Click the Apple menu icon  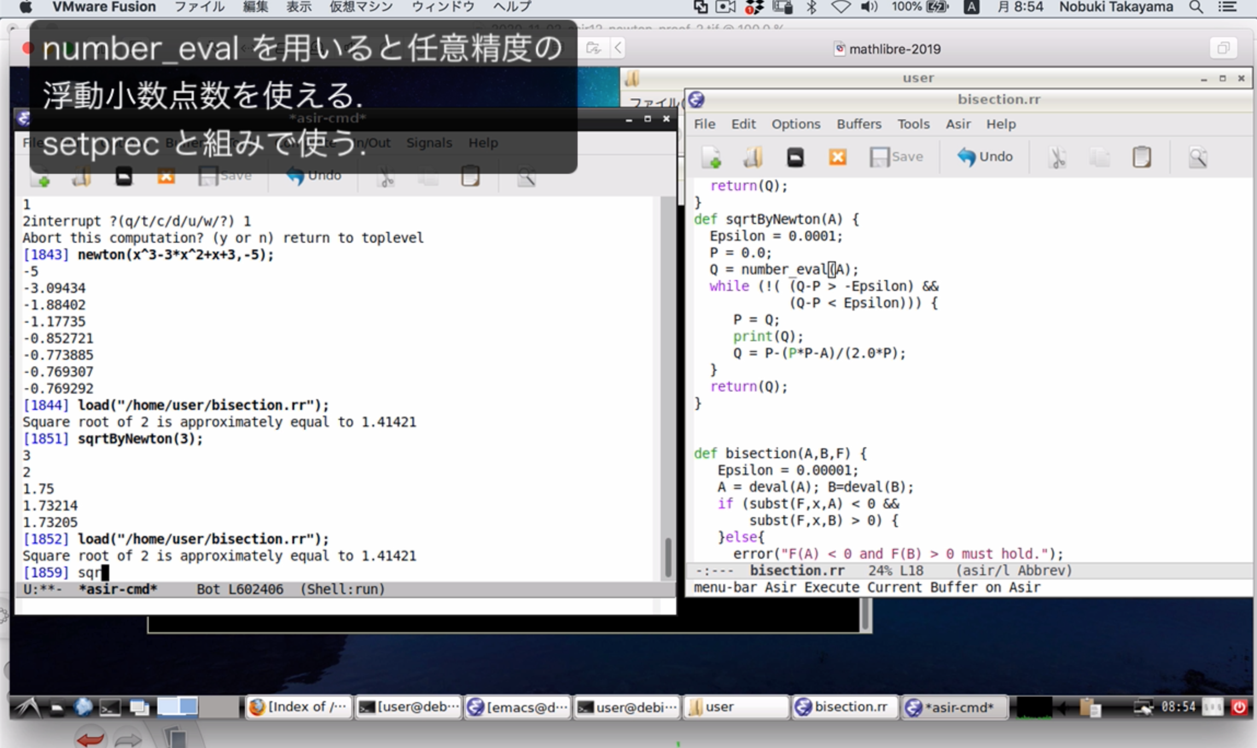click(25, 7)
